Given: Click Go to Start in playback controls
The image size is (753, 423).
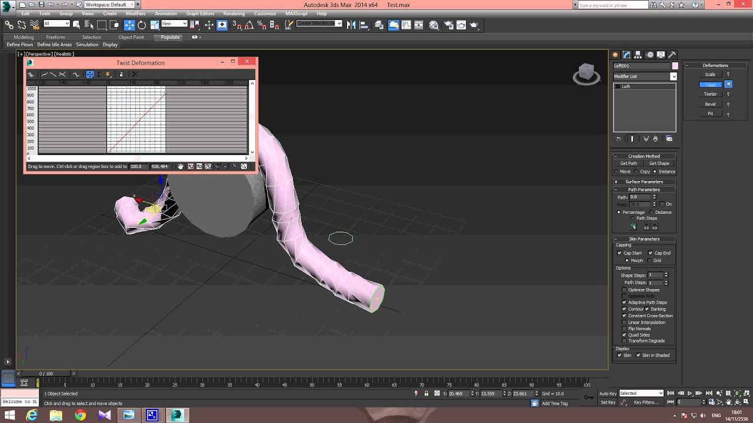Looking at the screenshot, I should pos(671,393).
